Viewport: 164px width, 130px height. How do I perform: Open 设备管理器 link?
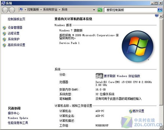(x=15, y=28)
